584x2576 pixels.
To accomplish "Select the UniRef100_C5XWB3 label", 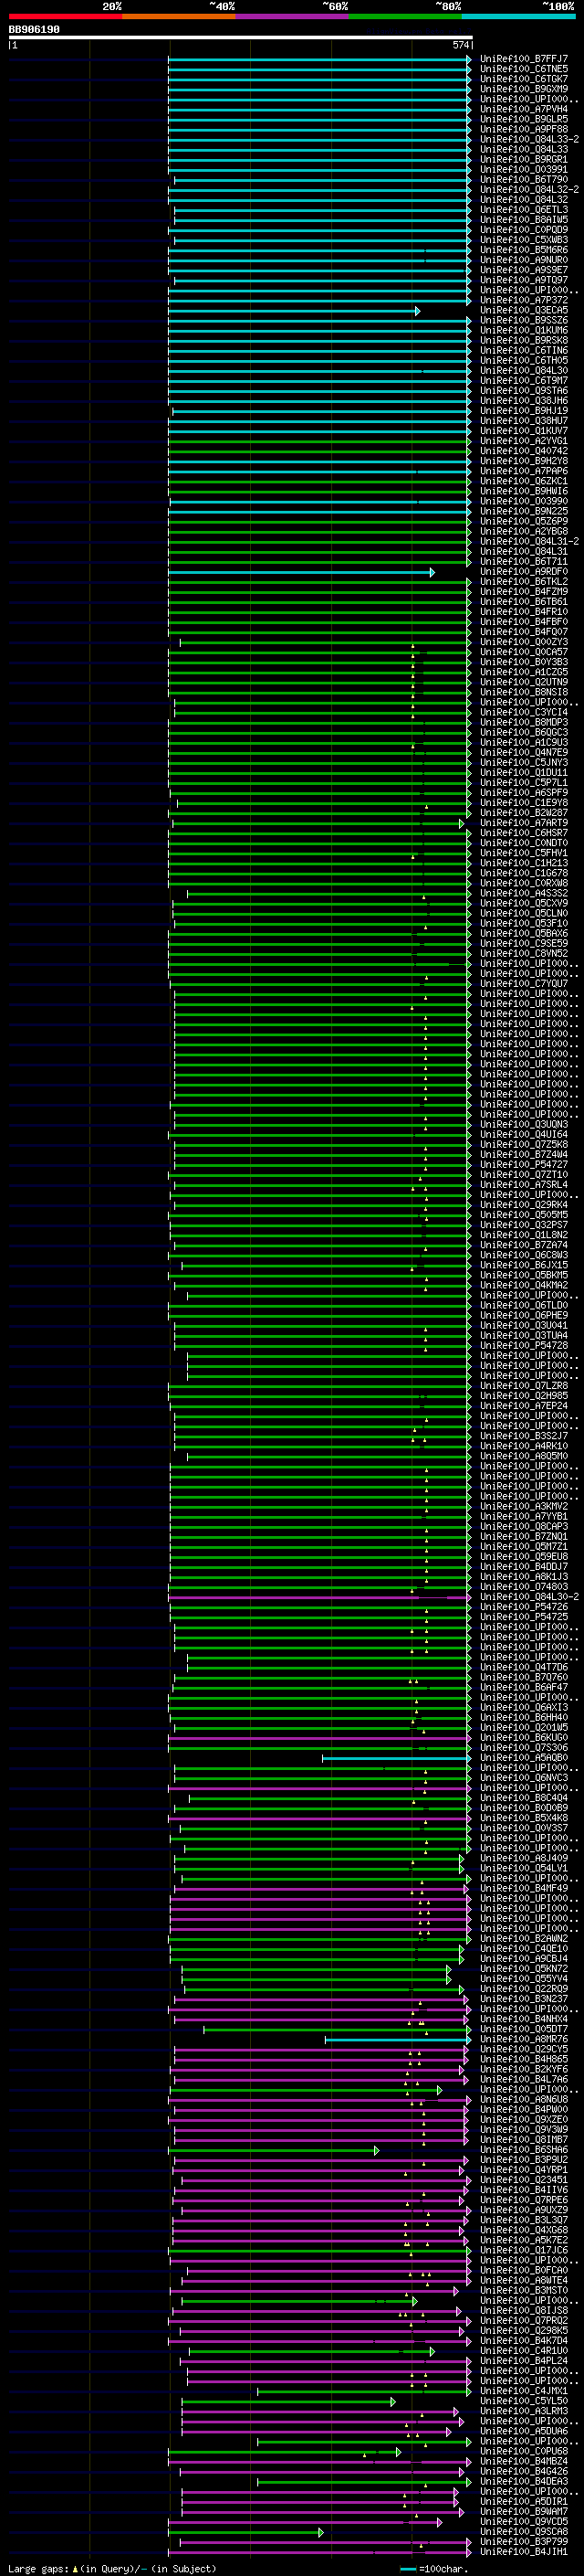I will (524, 240).
